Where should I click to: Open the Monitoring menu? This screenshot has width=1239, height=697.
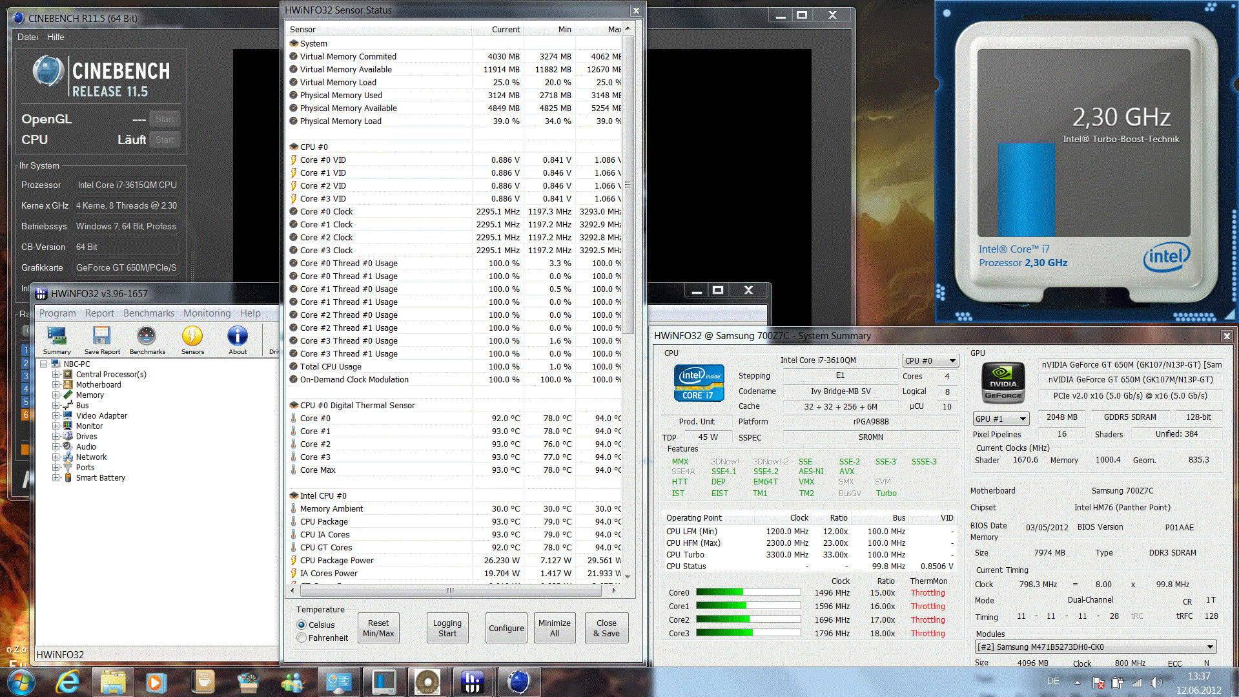(x=207, y=313)
